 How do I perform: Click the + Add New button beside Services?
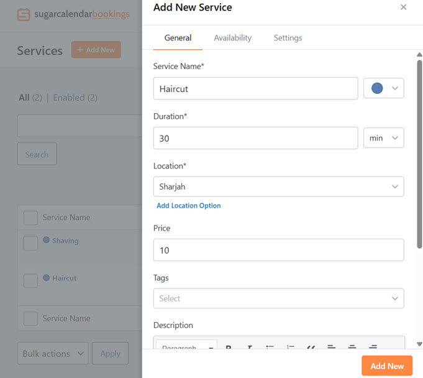click(96, 50)
